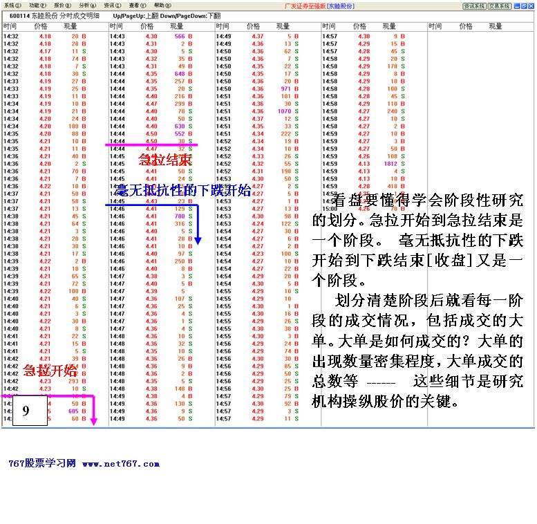Select the 14:58 4.27 240 S trade row

pos(364,111)
